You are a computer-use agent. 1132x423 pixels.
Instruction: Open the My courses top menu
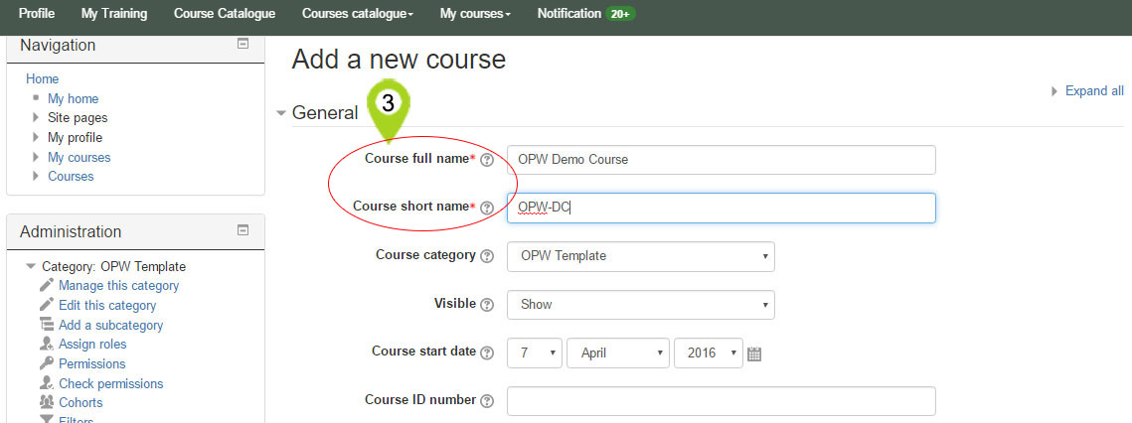pos(475,14)
